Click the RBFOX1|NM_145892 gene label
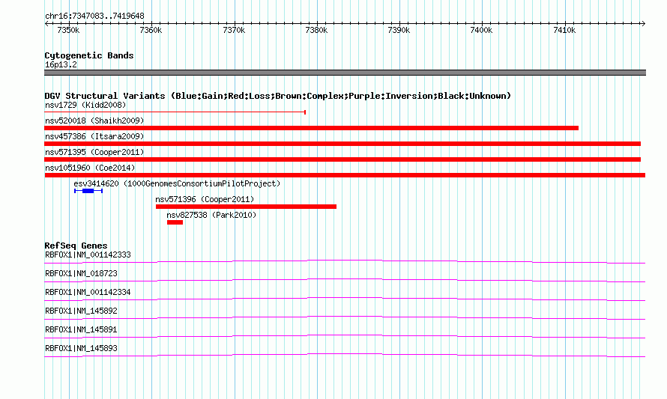Screen dimensions: 667x399 81,311
